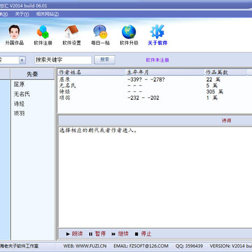Viewport: 252px width, 252px height.
Task: Select 项羽 in the author list
Action: (x=19, y=114)
